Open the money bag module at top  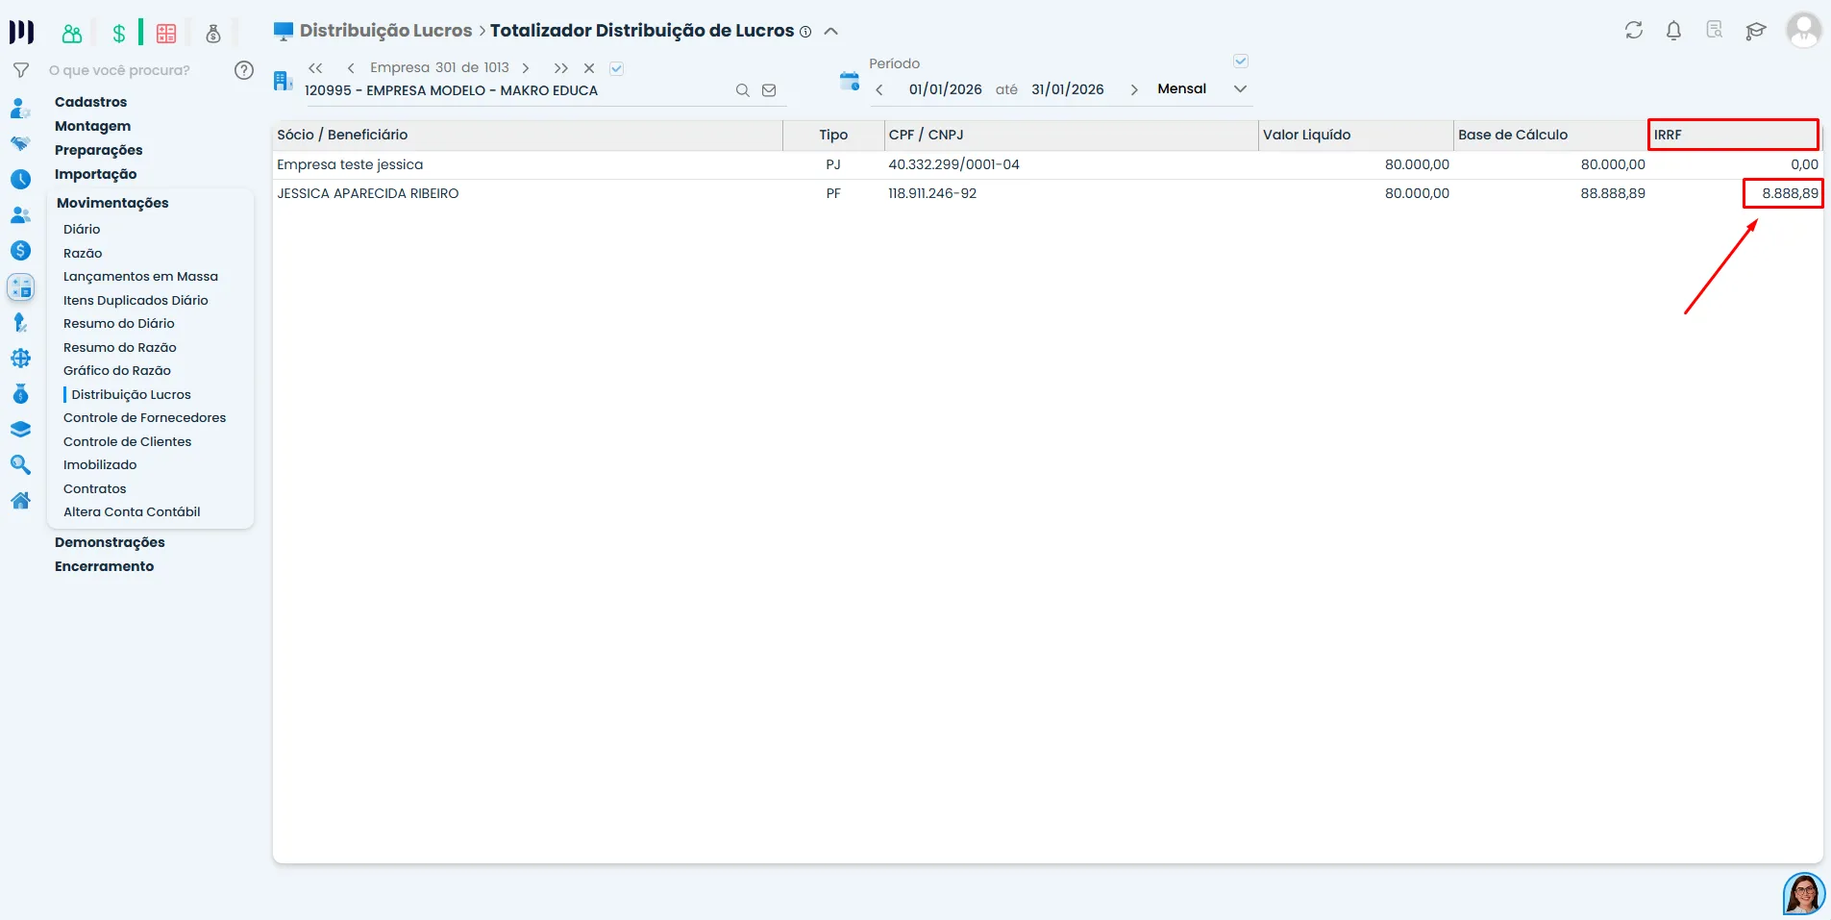(x=213, y=34)
